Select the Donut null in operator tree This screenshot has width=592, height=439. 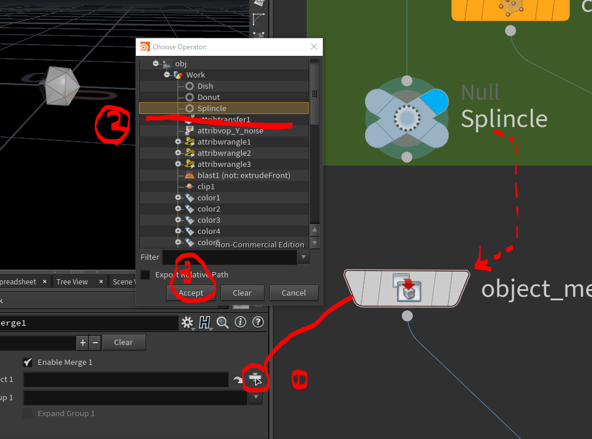[209, 98]
